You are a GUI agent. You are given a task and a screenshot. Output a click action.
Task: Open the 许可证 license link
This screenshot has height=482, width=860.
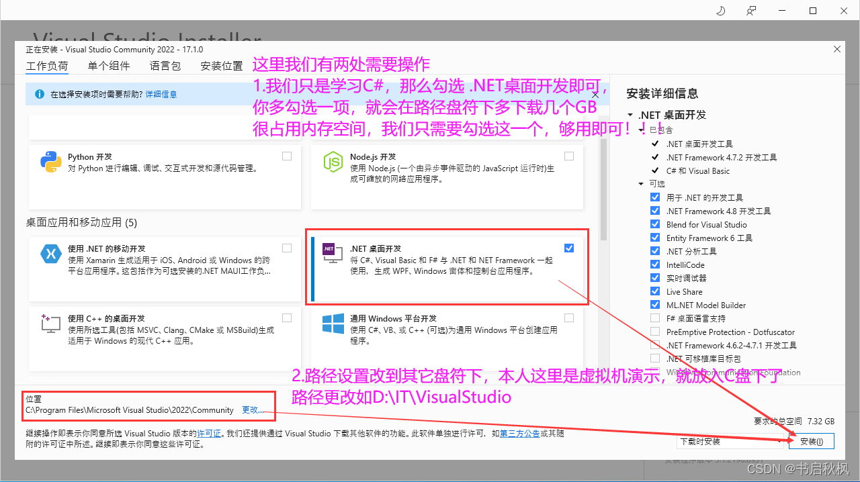click(208, 434)
